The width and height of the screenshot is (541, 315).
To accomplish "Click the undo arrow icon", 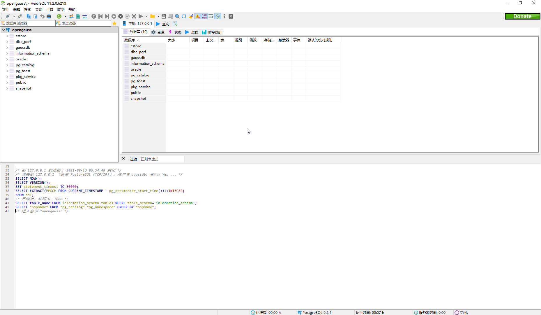I will pyautogui.click(x=42, y=16).
